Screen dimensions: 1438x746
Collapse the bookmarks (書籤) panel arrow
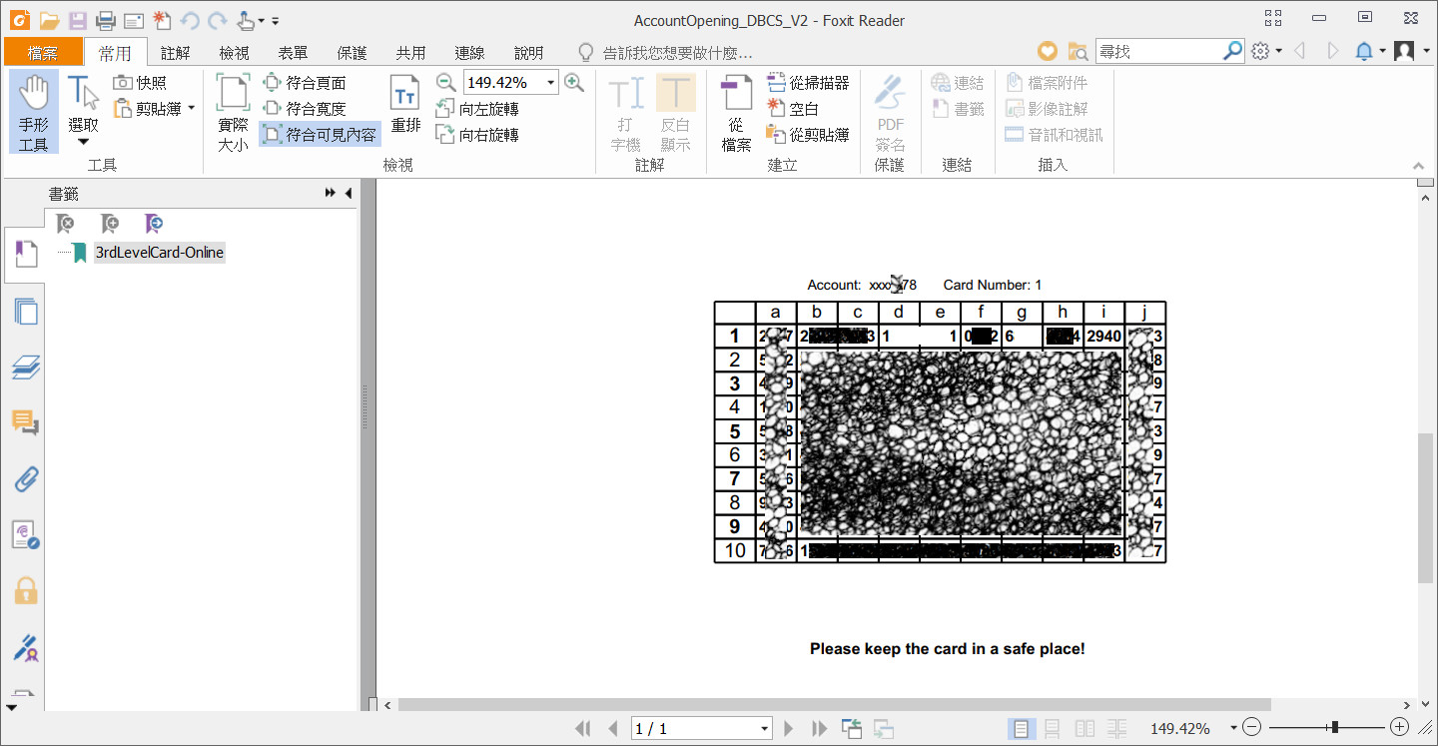tap(349, 194)
